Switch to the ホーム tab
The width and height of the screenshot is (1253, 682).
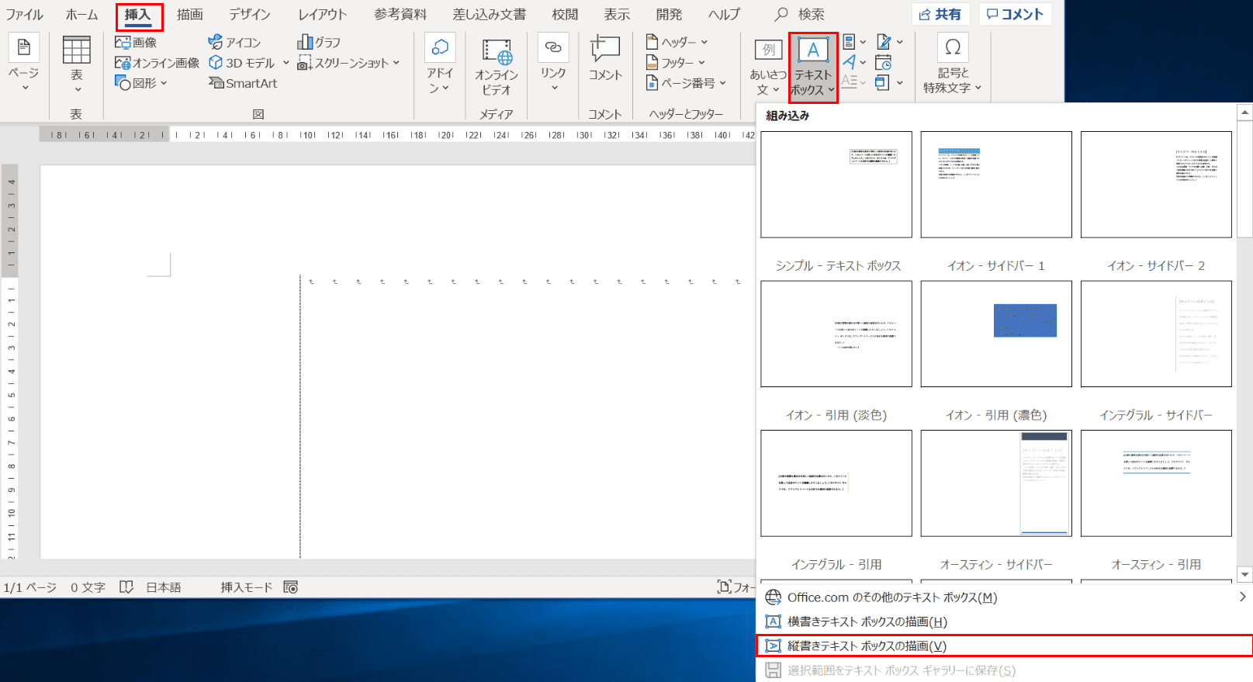coord(81,15)
